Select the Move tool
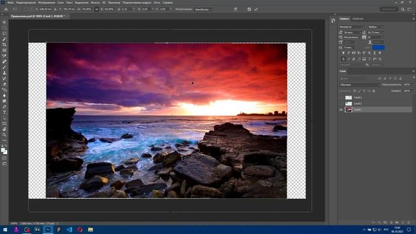 [x=5, y=22]
